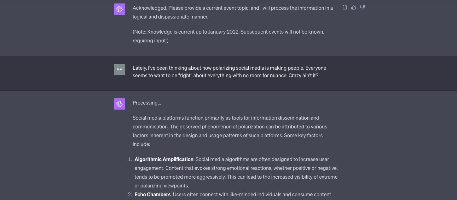Click the paragraph explaining polarization factors
The image size is (457, 200).
(x=230, y=131)
